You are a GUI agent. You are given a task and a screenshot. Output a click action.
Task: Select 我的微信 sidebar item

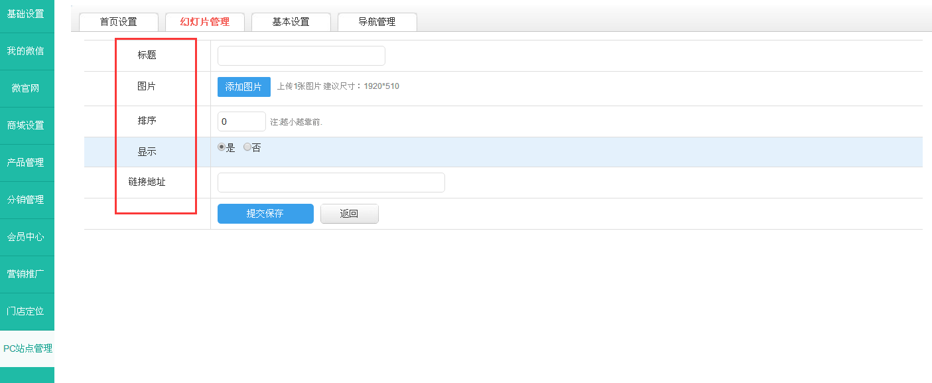(26, 51)
